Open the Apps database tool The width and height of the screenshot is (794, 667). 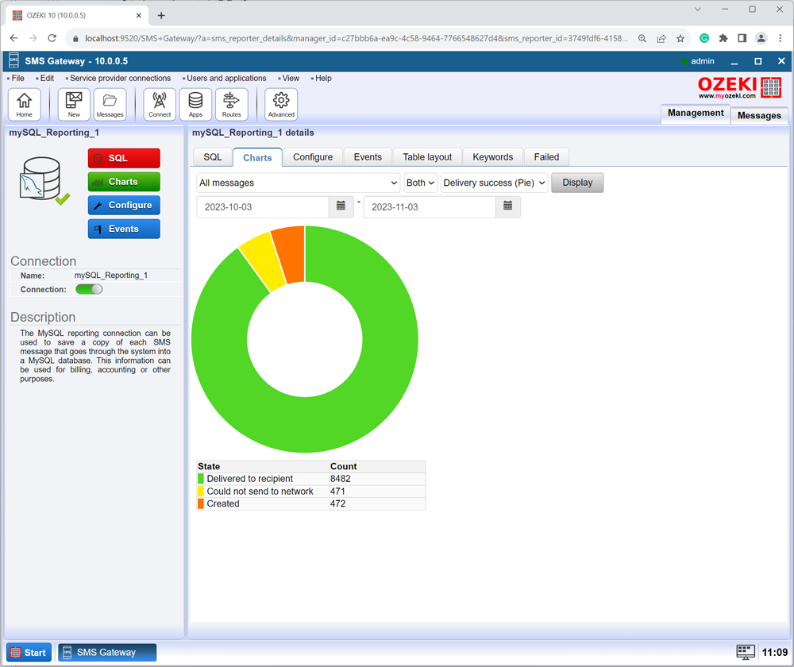pos(195,104)
